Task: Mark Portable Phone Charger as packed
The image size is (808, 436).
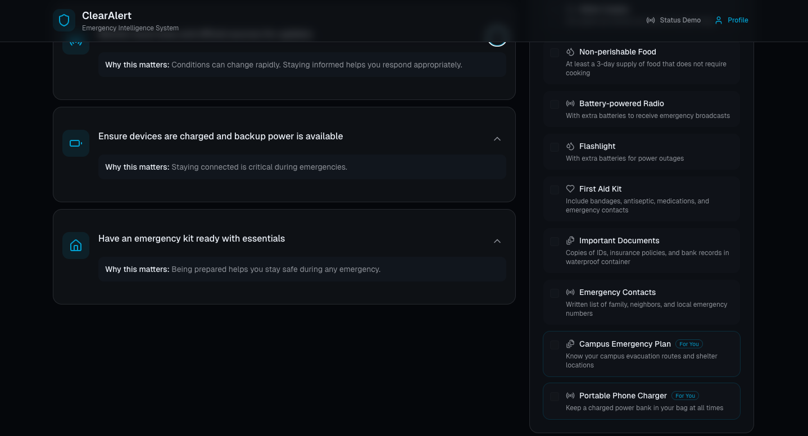Action: coord(555,396)
